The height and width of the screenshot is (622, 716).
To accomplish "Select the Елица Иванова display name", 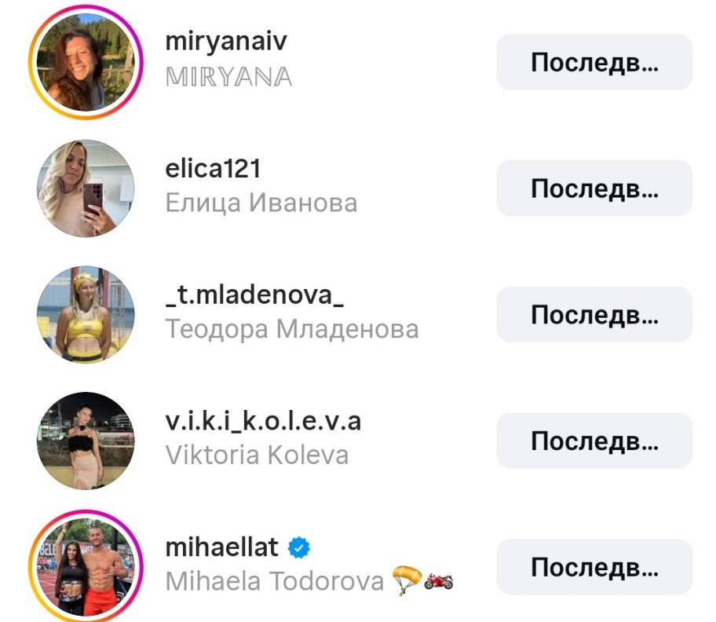I will [261, 203].
